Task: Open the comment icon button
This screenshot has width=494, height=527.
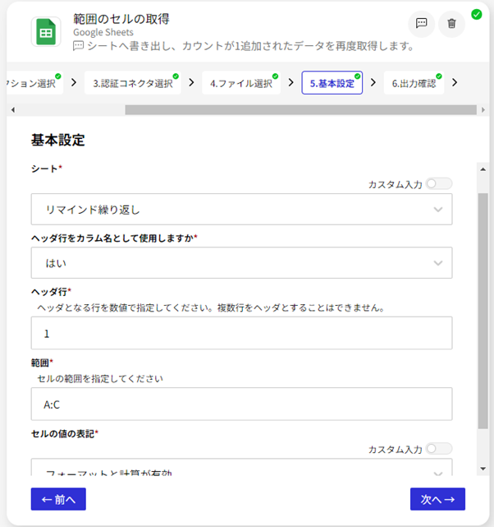Action: pyautogui.click(x=421, y=24)
